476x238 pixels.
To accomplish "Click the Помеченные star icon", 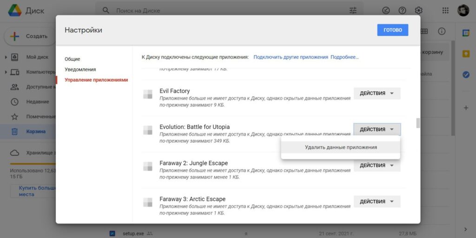I will tap(14, 117).
